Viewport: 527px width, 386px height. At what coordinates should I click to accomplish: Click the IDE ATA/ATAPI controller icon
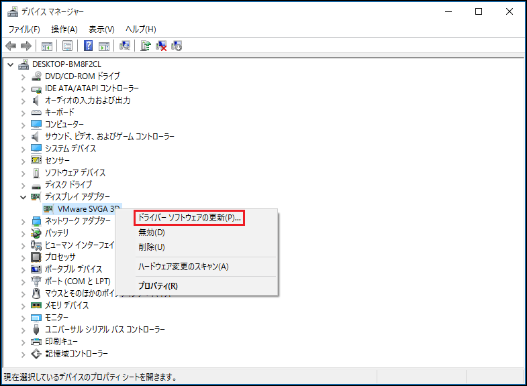pyautogui.click(x=36, y=88)
